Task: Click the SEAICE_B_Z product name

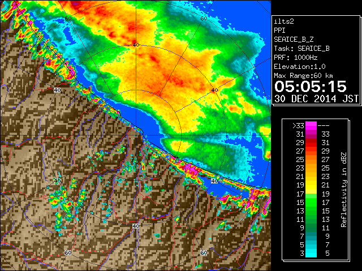Action: (x=294, y=40)
